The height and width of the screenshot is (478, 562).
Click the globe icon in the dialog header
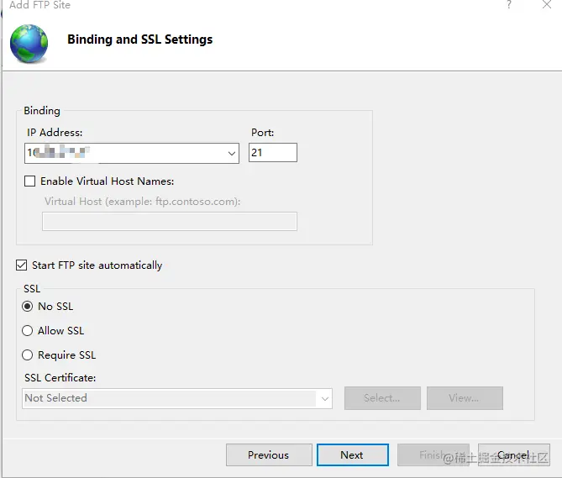click(29, 44)
